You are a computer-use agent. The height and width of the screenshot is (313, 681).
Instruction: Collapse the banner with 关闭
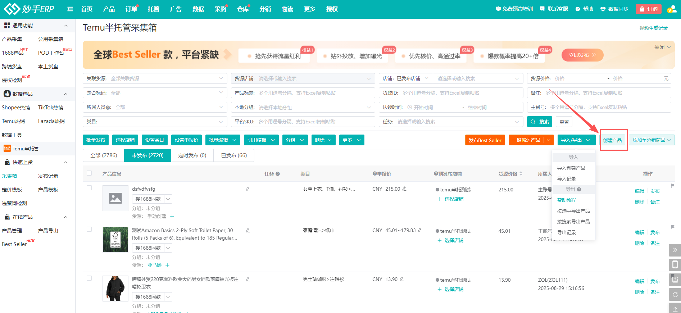point(662,47)
